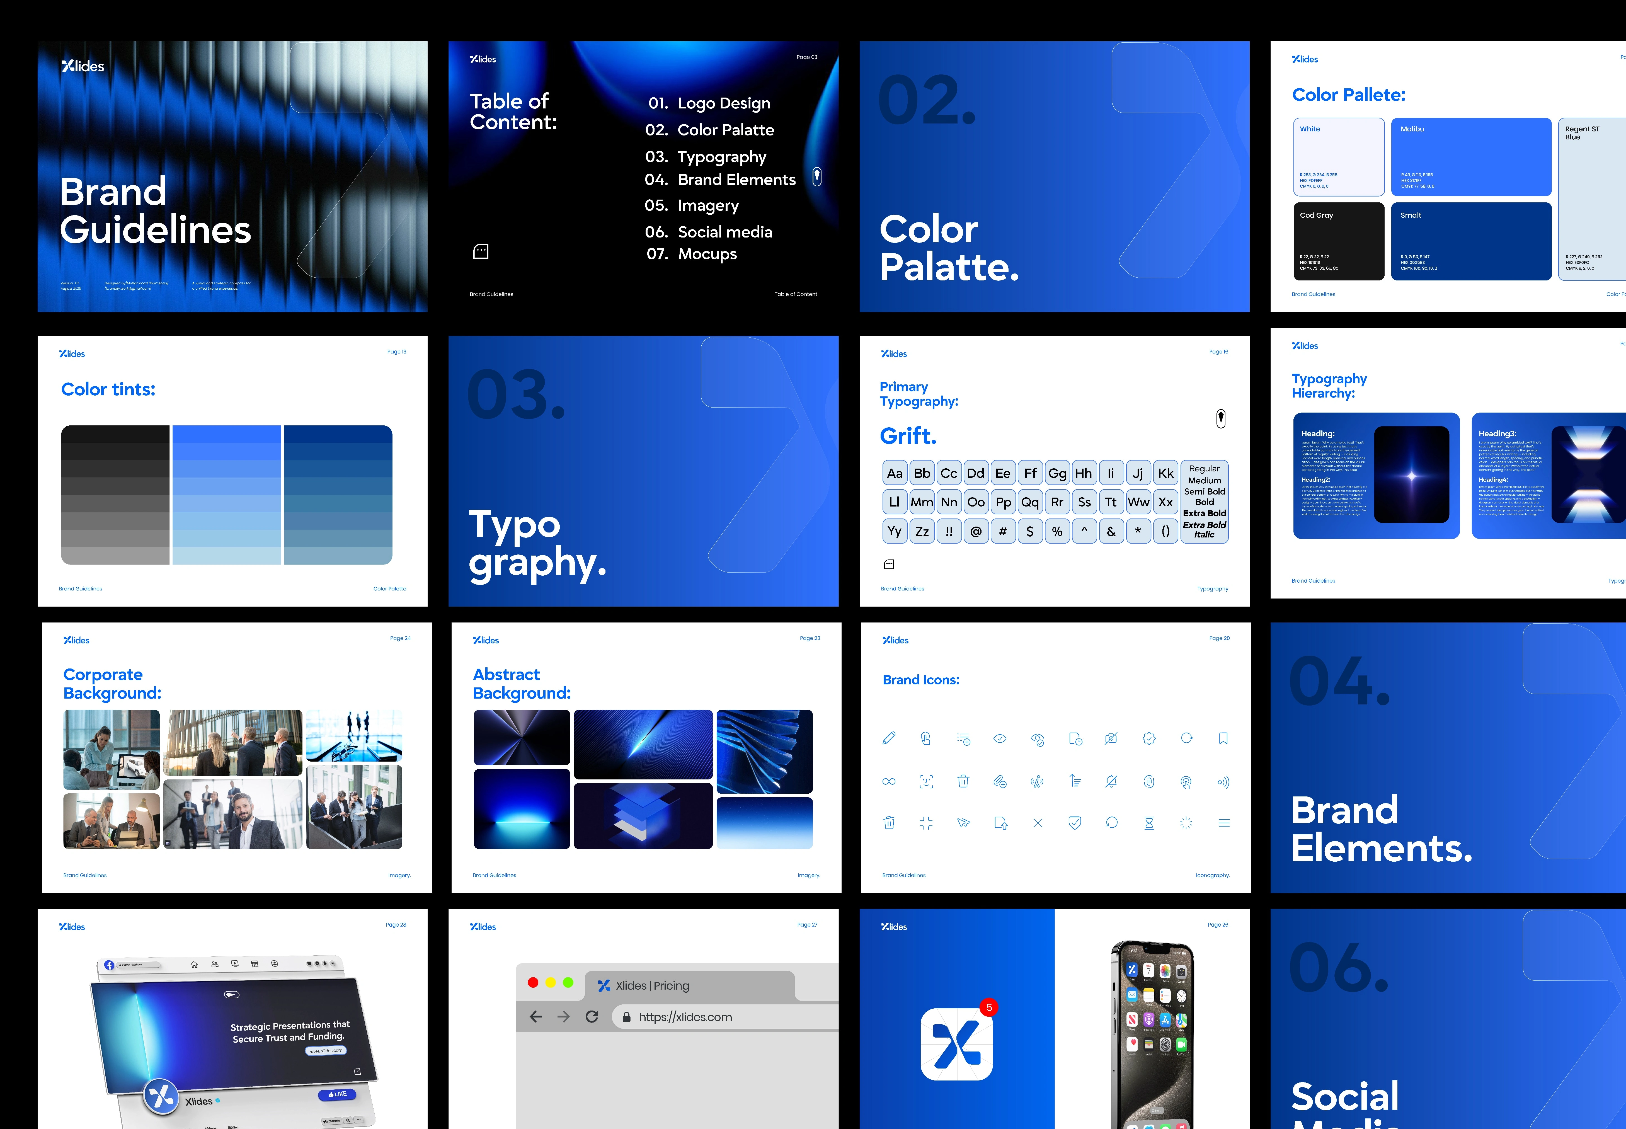Pick the Malibu color swatch

pyautogui.click(x=1470, y=157)
